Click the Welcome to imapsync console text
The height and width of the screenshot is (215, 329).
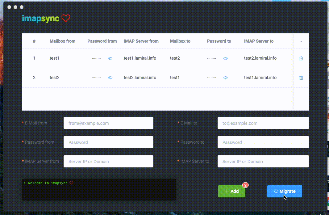pyautogui.click(x=48, y=183)
